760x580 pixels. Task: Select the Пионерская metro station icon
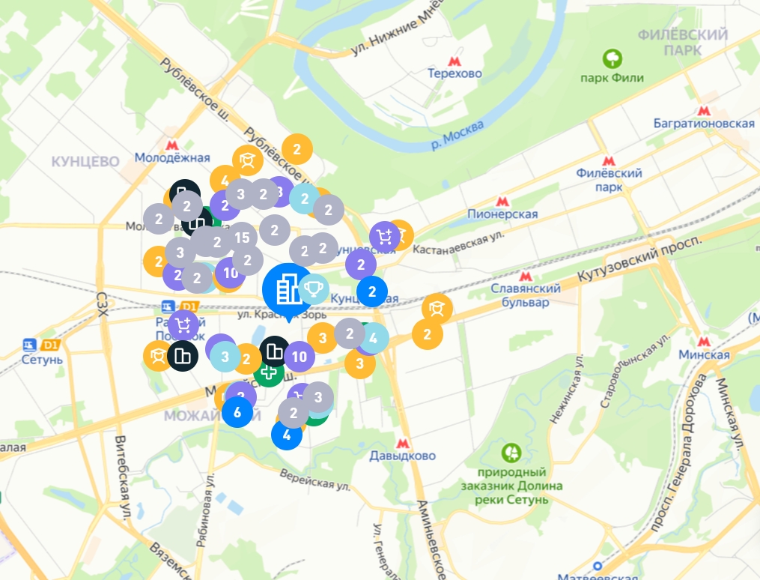pyautogui.click(x=502, y=202)
